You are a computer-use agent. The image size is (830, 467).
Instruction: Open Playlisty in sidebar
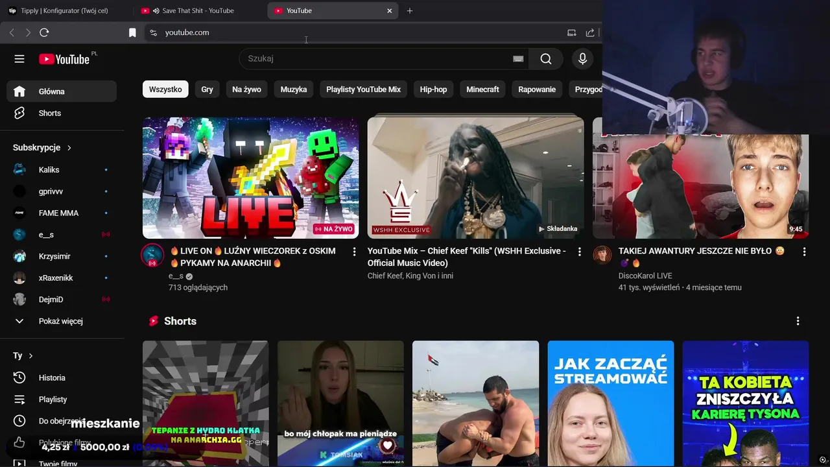[62, 400]
